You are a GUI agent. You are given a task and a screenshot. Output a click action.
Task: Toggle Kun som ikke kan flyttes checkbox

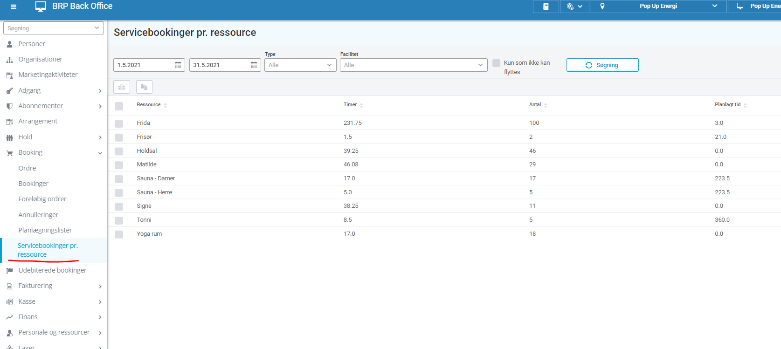coord(497,63)
